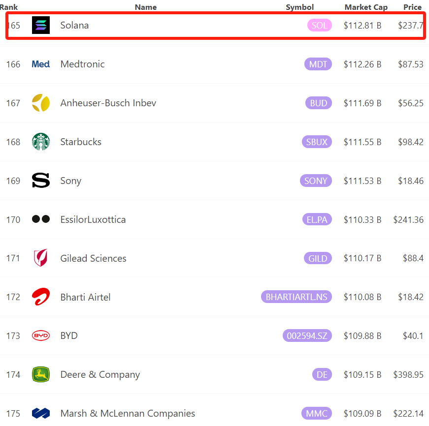Image resolution: width=429 pixels, height=426 pixels.
Task: Open the Deere & Company link
Action: tap(100, 375)
